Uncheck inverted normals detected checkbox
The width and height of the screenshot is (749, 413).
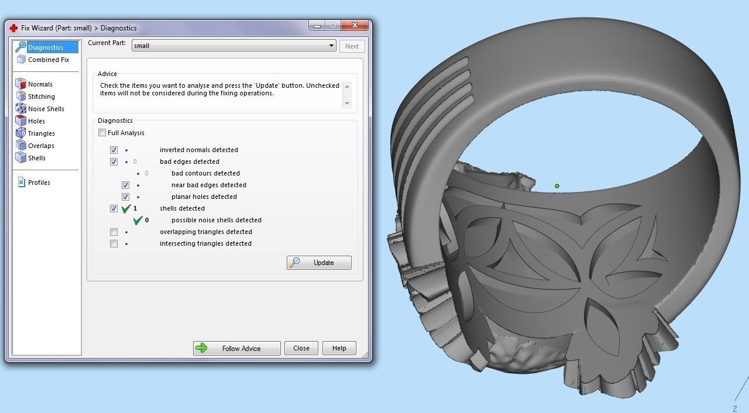pos(114,150)
